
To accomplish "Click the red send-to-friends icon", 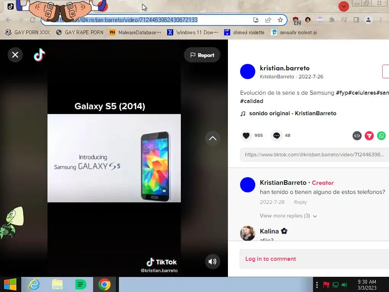I will tap(369, 136).
